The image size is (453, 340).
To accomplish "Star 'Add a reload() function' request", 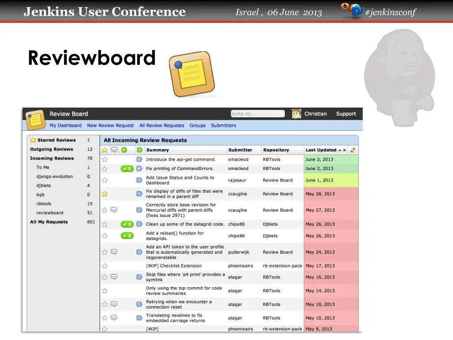I will pyautogui.click(x=104, y=236).
